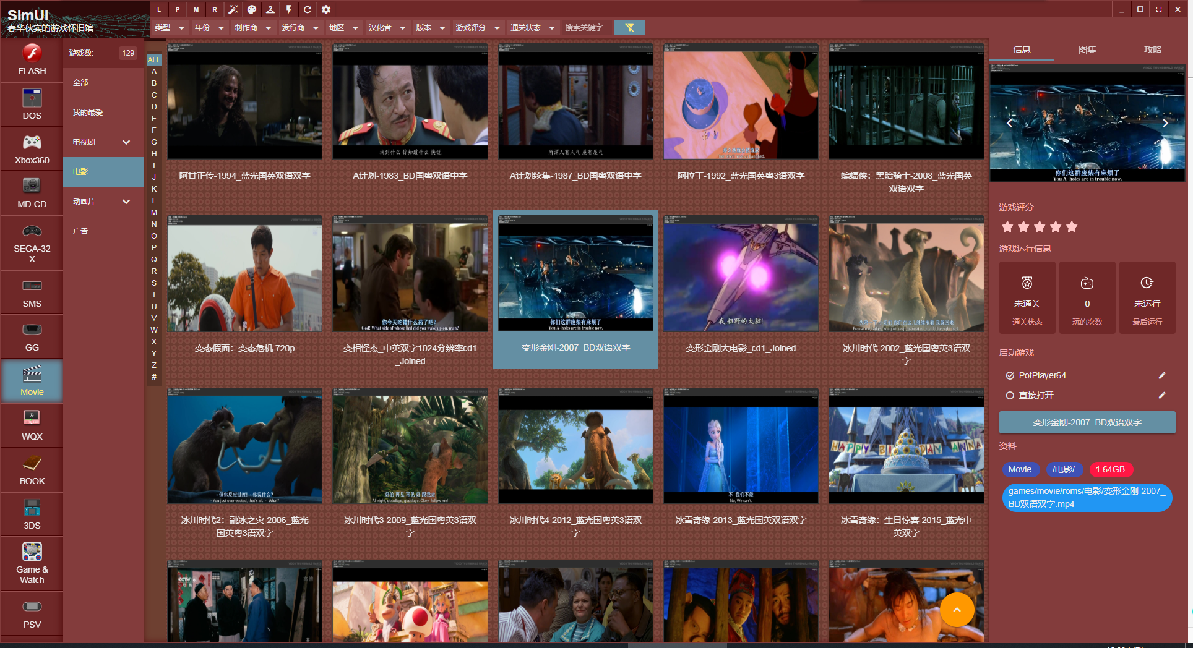Screen dimensions: 1193x648
Task: Click the scroll-to-top orange button
Action: (957, 610)
